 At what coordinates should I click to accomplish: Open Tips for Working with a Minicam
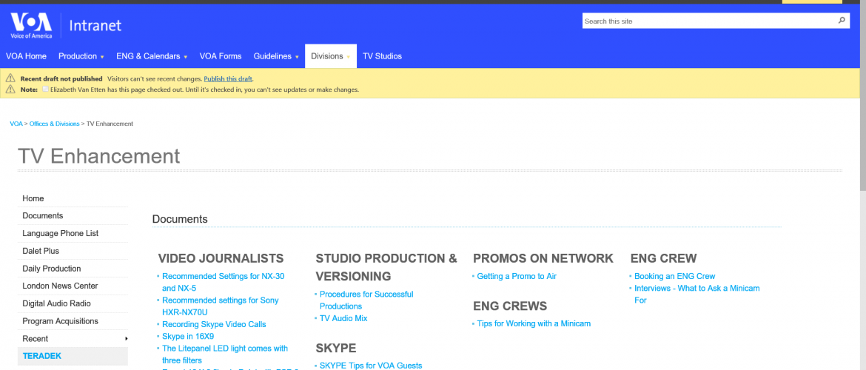click(534, 323)
